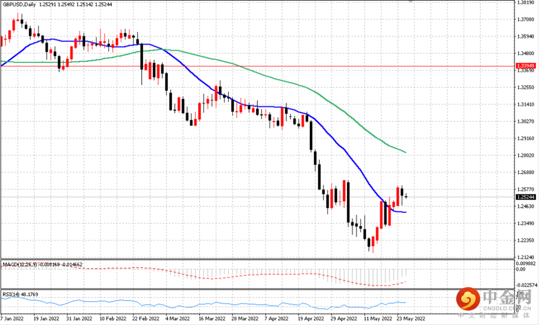The height and width of the screenshot is (325, 539).
Task: Click price axis value 1.28020
Action: [526, 156]
